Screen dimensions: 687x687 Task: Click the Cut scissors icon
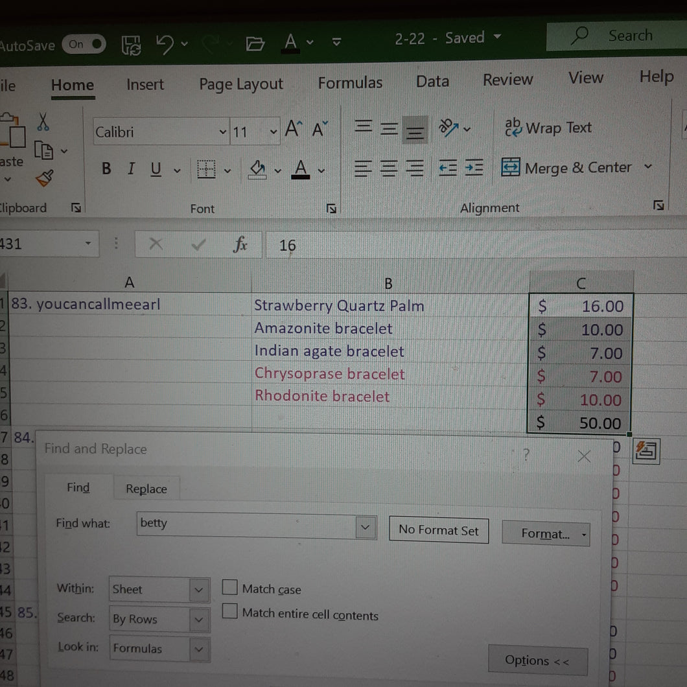(x=43, y=122)
